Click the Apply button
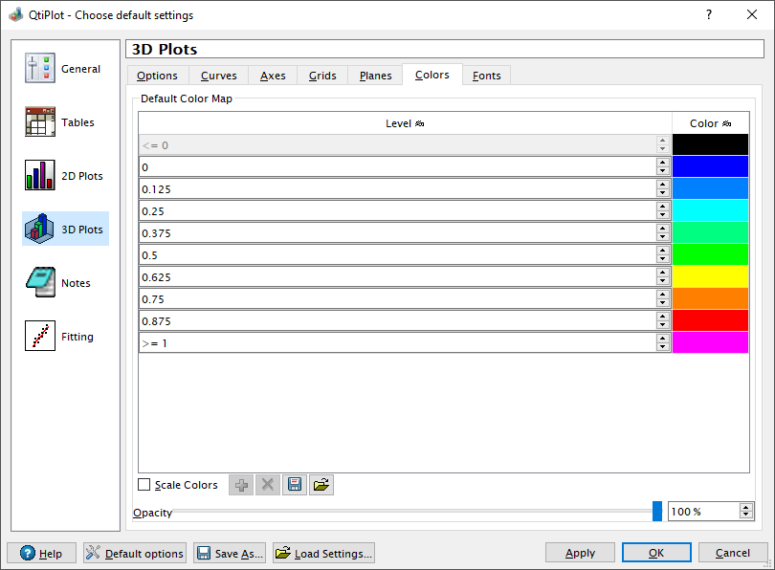 pos(580,553)
